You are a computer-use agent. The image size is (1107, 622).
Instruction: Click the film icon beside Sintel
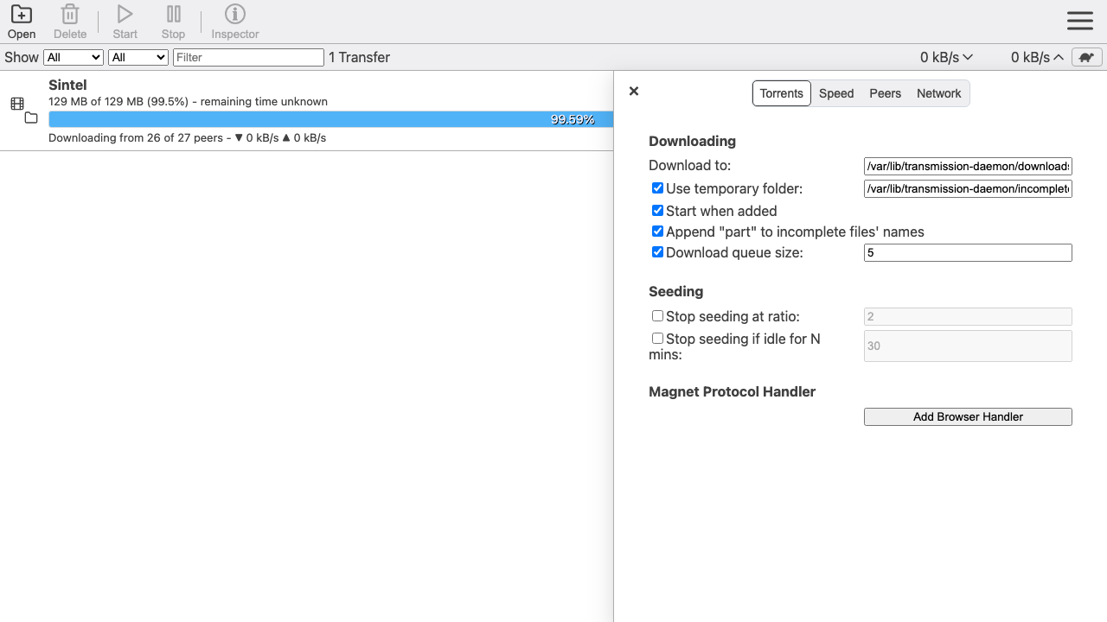pos(17,104)
